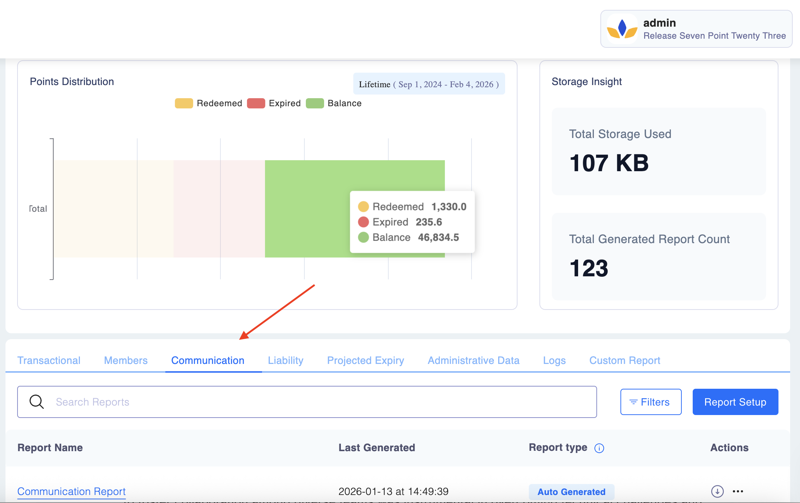Switch to the Members tab
The height and width of the screenshot is (503, 800).
[x=126, y=360]
